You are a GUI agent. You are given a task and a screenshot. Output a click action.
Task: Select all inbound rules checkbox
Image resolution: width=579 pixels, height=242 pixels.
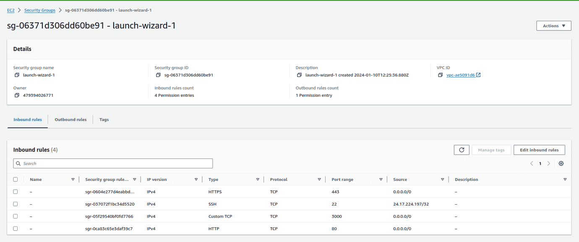(x=16, y=179)
